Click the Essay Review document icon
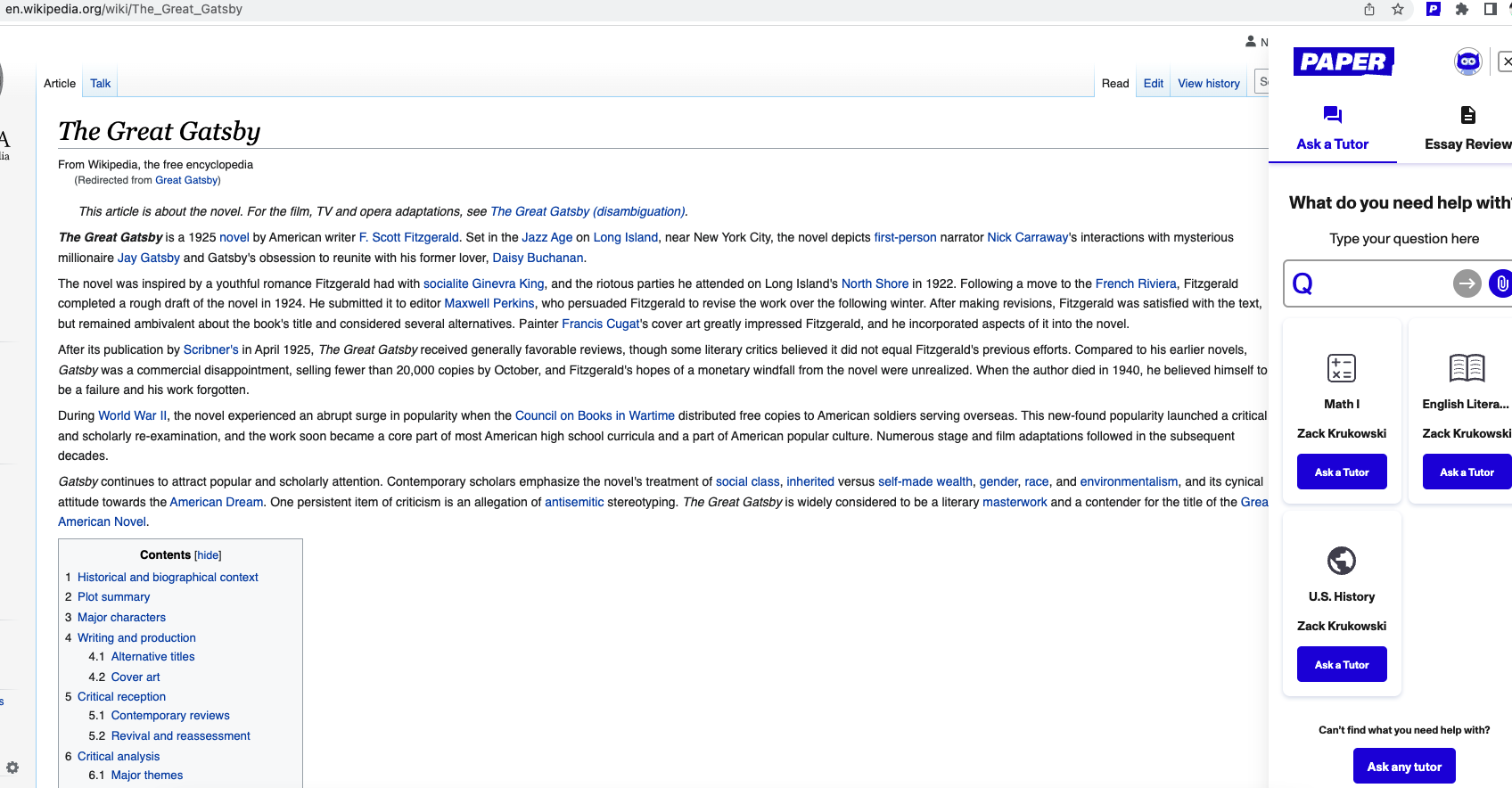The height and width of the screenshot is (788, 1512). (x=1468, y=114)
